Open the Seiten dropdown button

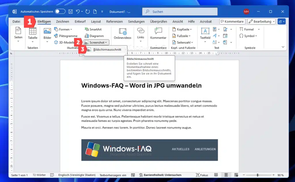point(18,35)
